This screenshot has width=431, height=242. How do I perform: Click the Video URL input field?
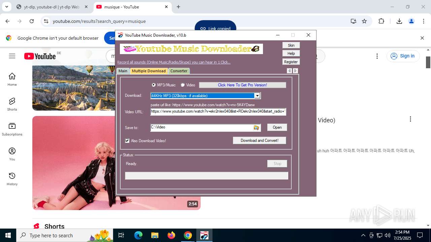point(218,112)
